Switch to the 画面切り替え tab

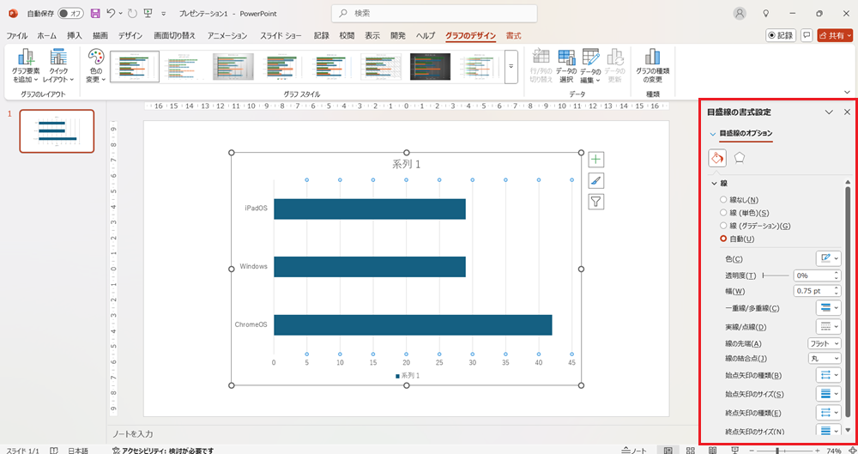point(174,35)
